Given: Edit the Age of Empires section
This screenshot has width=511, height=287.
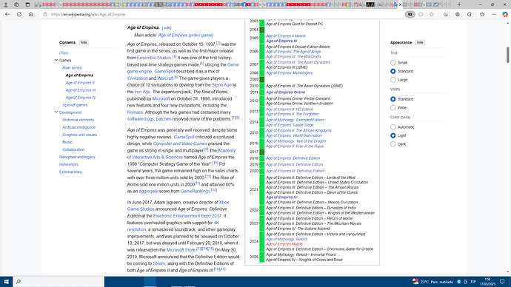Looking at the screenshot, I should 167,28.
